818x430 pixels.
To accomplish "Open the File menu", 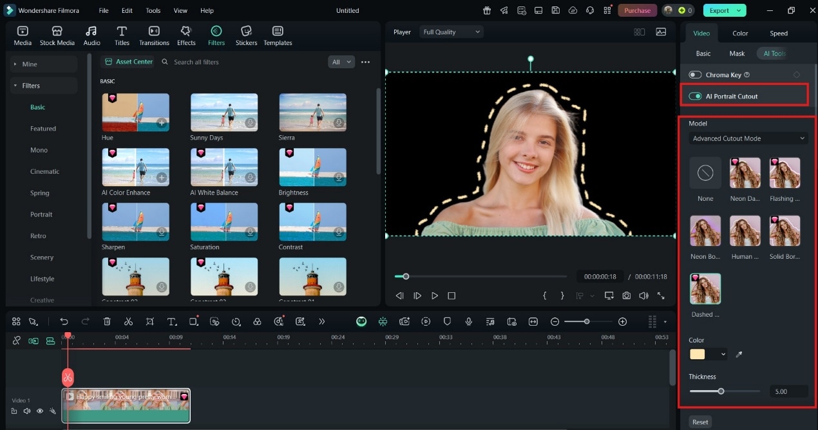I will (104, 10).
